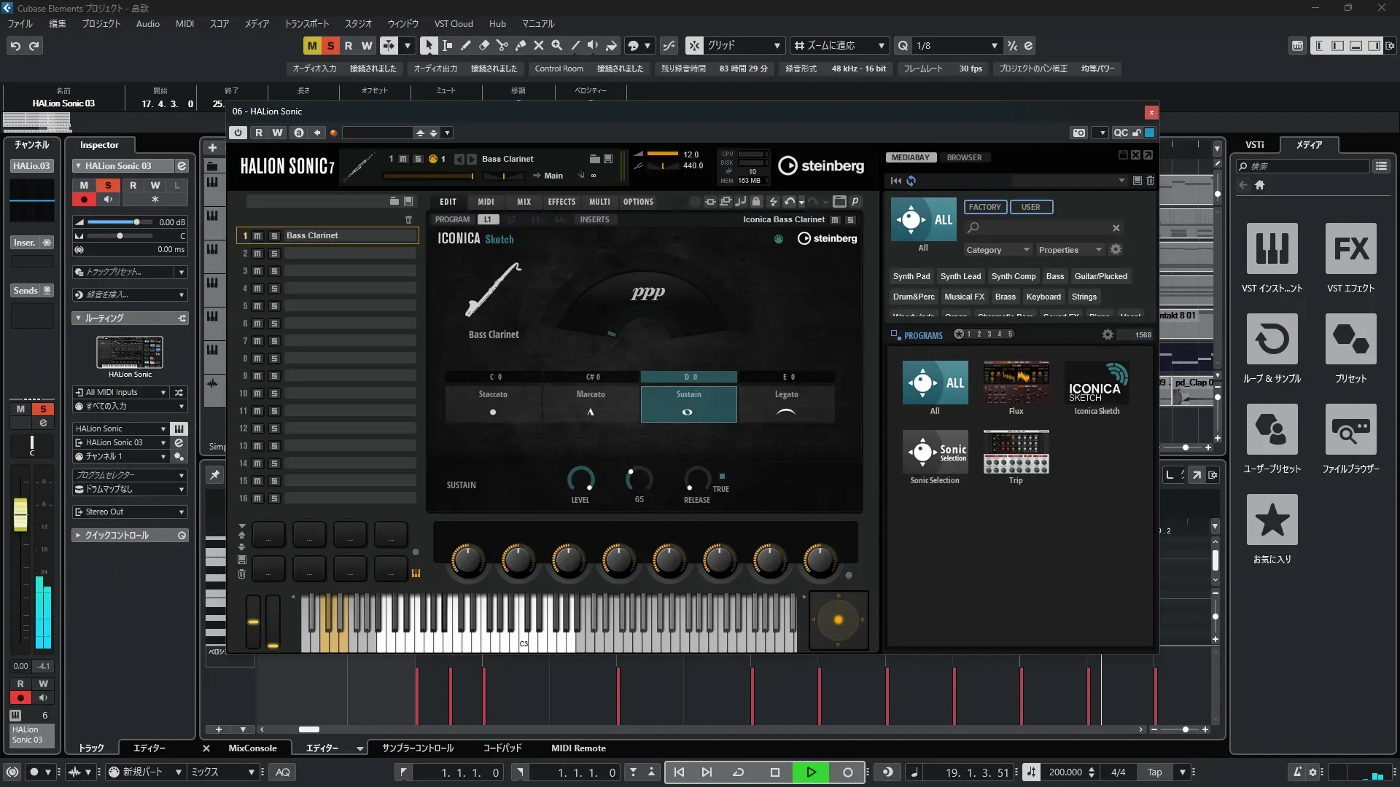Adjust the inspector track volume slider

[x=136, y=222]
